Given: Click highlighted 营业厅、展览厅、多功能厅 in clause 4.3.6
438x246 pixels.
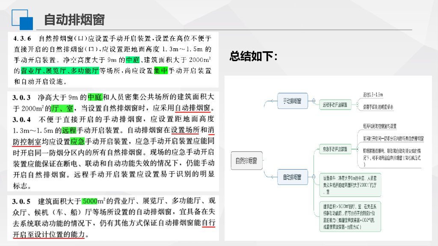Looking at the screenshot, I should click(60, 71).
